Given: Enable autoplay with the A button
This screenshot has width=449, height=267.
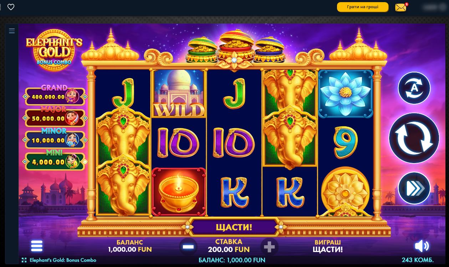Looking at the screenshot, I should [x=414, y=88].
